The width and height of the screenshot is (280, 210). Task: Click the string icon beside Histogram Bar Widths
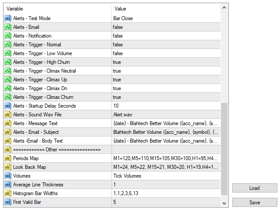tap(7, 193)
